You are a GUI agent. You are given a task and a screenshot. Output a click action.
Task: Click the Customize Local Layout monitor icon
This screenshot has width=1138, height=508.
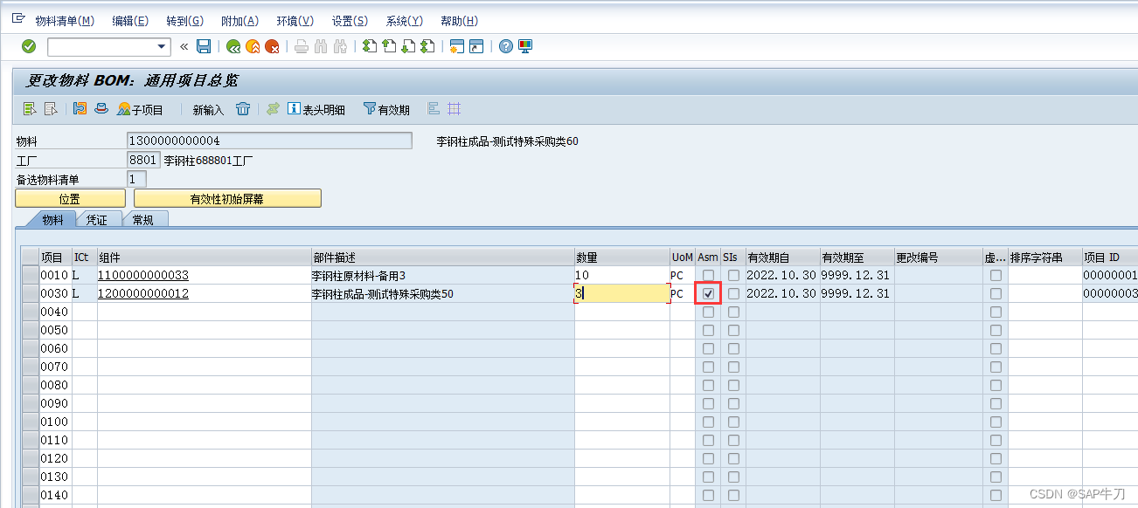(x=525, y=46)
